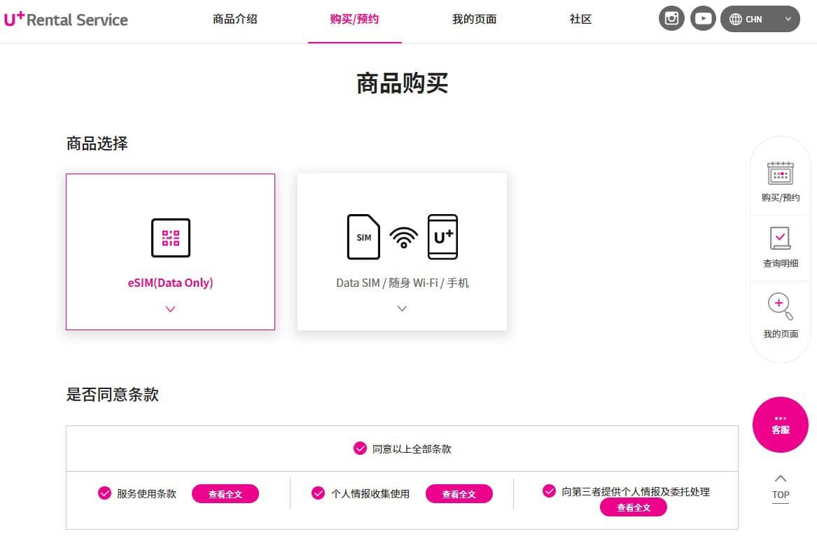Open the 客服 chat bubble

click(780, 425)
